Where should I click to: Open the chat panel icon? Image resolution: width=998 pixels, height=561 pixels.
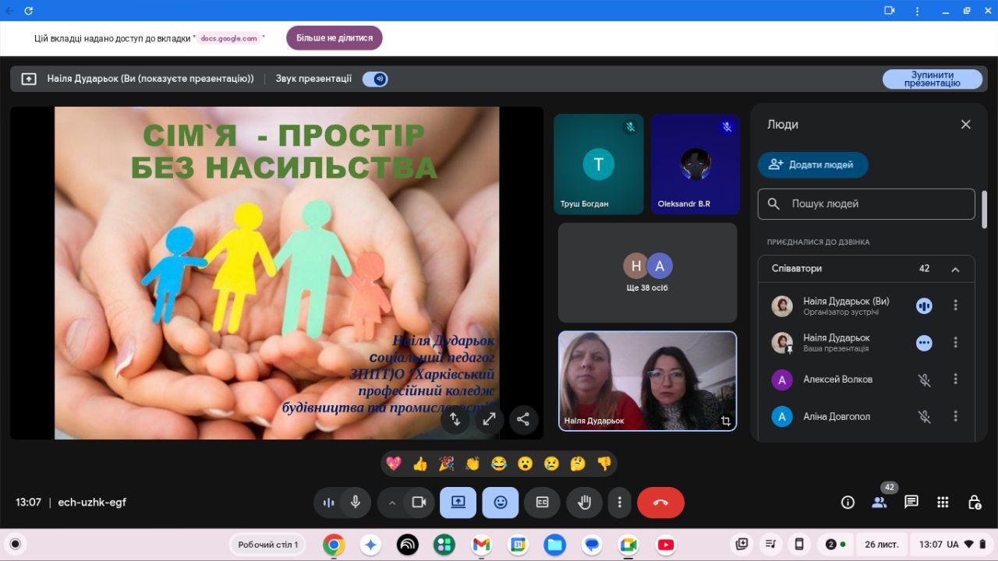[911, 503]
